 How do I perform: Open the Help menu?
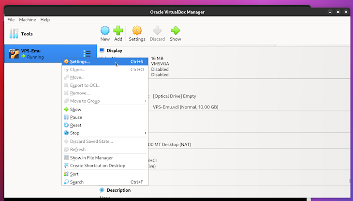coord(45,20)
